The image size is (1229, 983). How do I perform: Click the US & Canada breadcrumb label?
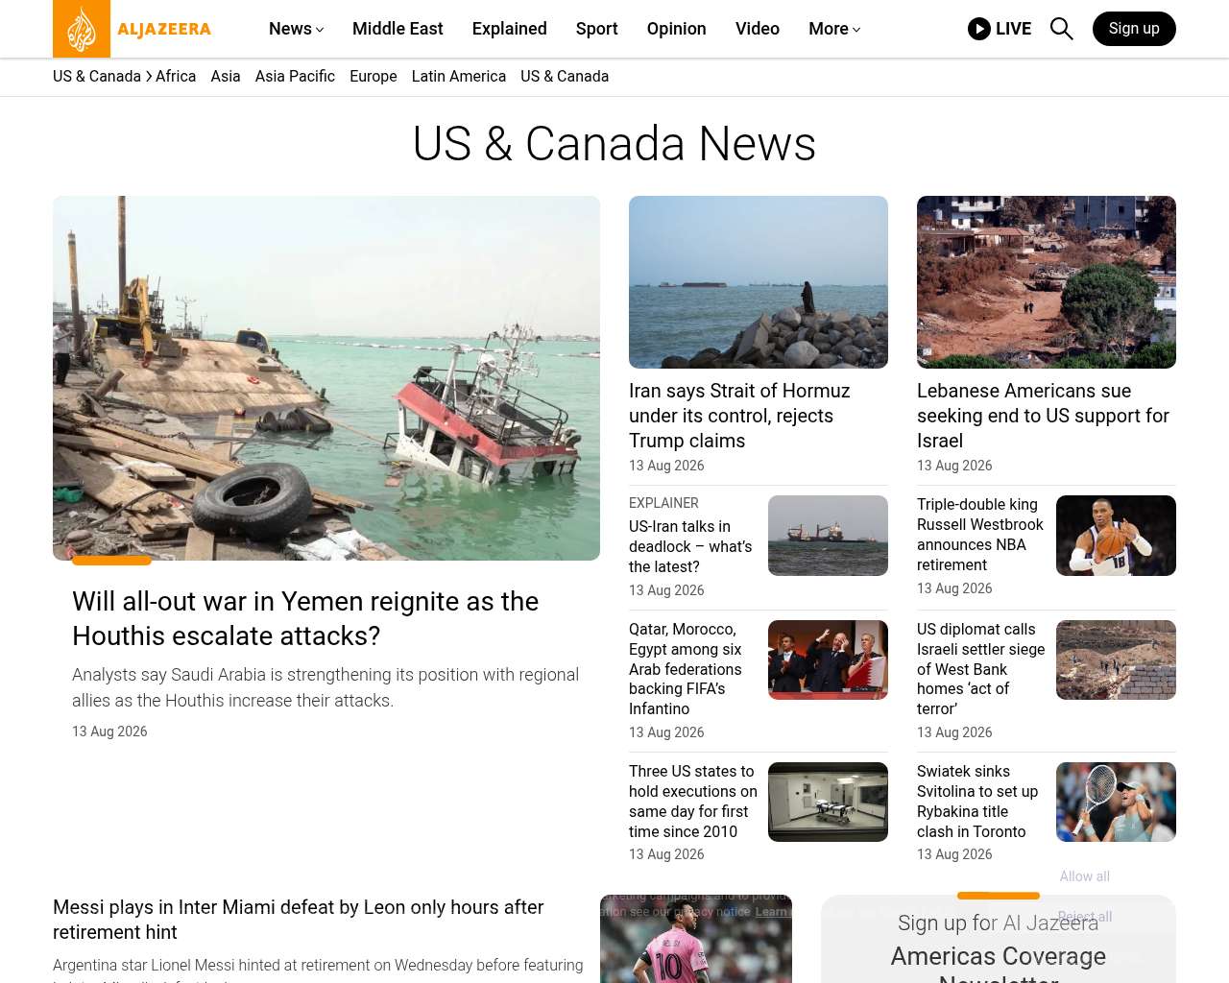[x=97, y=77]
